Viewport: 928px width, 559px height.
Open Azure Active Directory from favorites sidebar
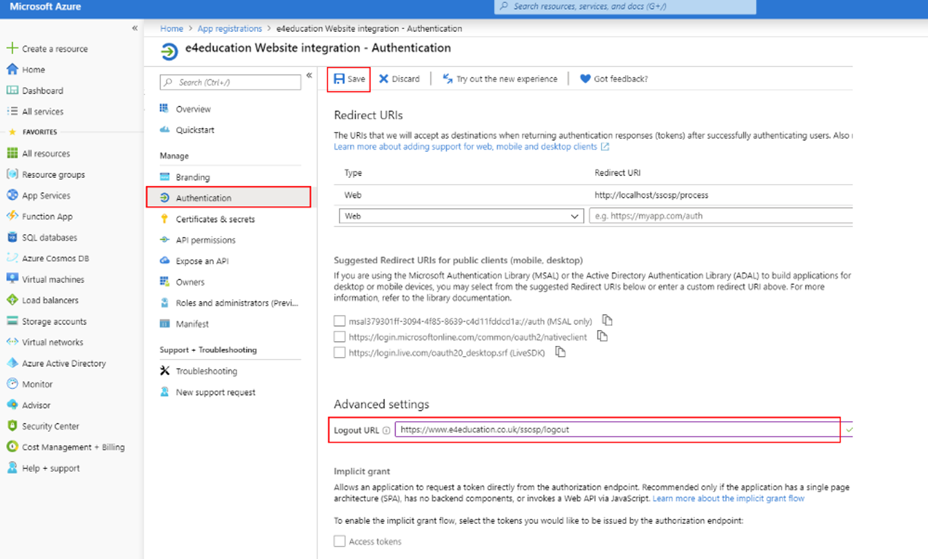point(64,363)
